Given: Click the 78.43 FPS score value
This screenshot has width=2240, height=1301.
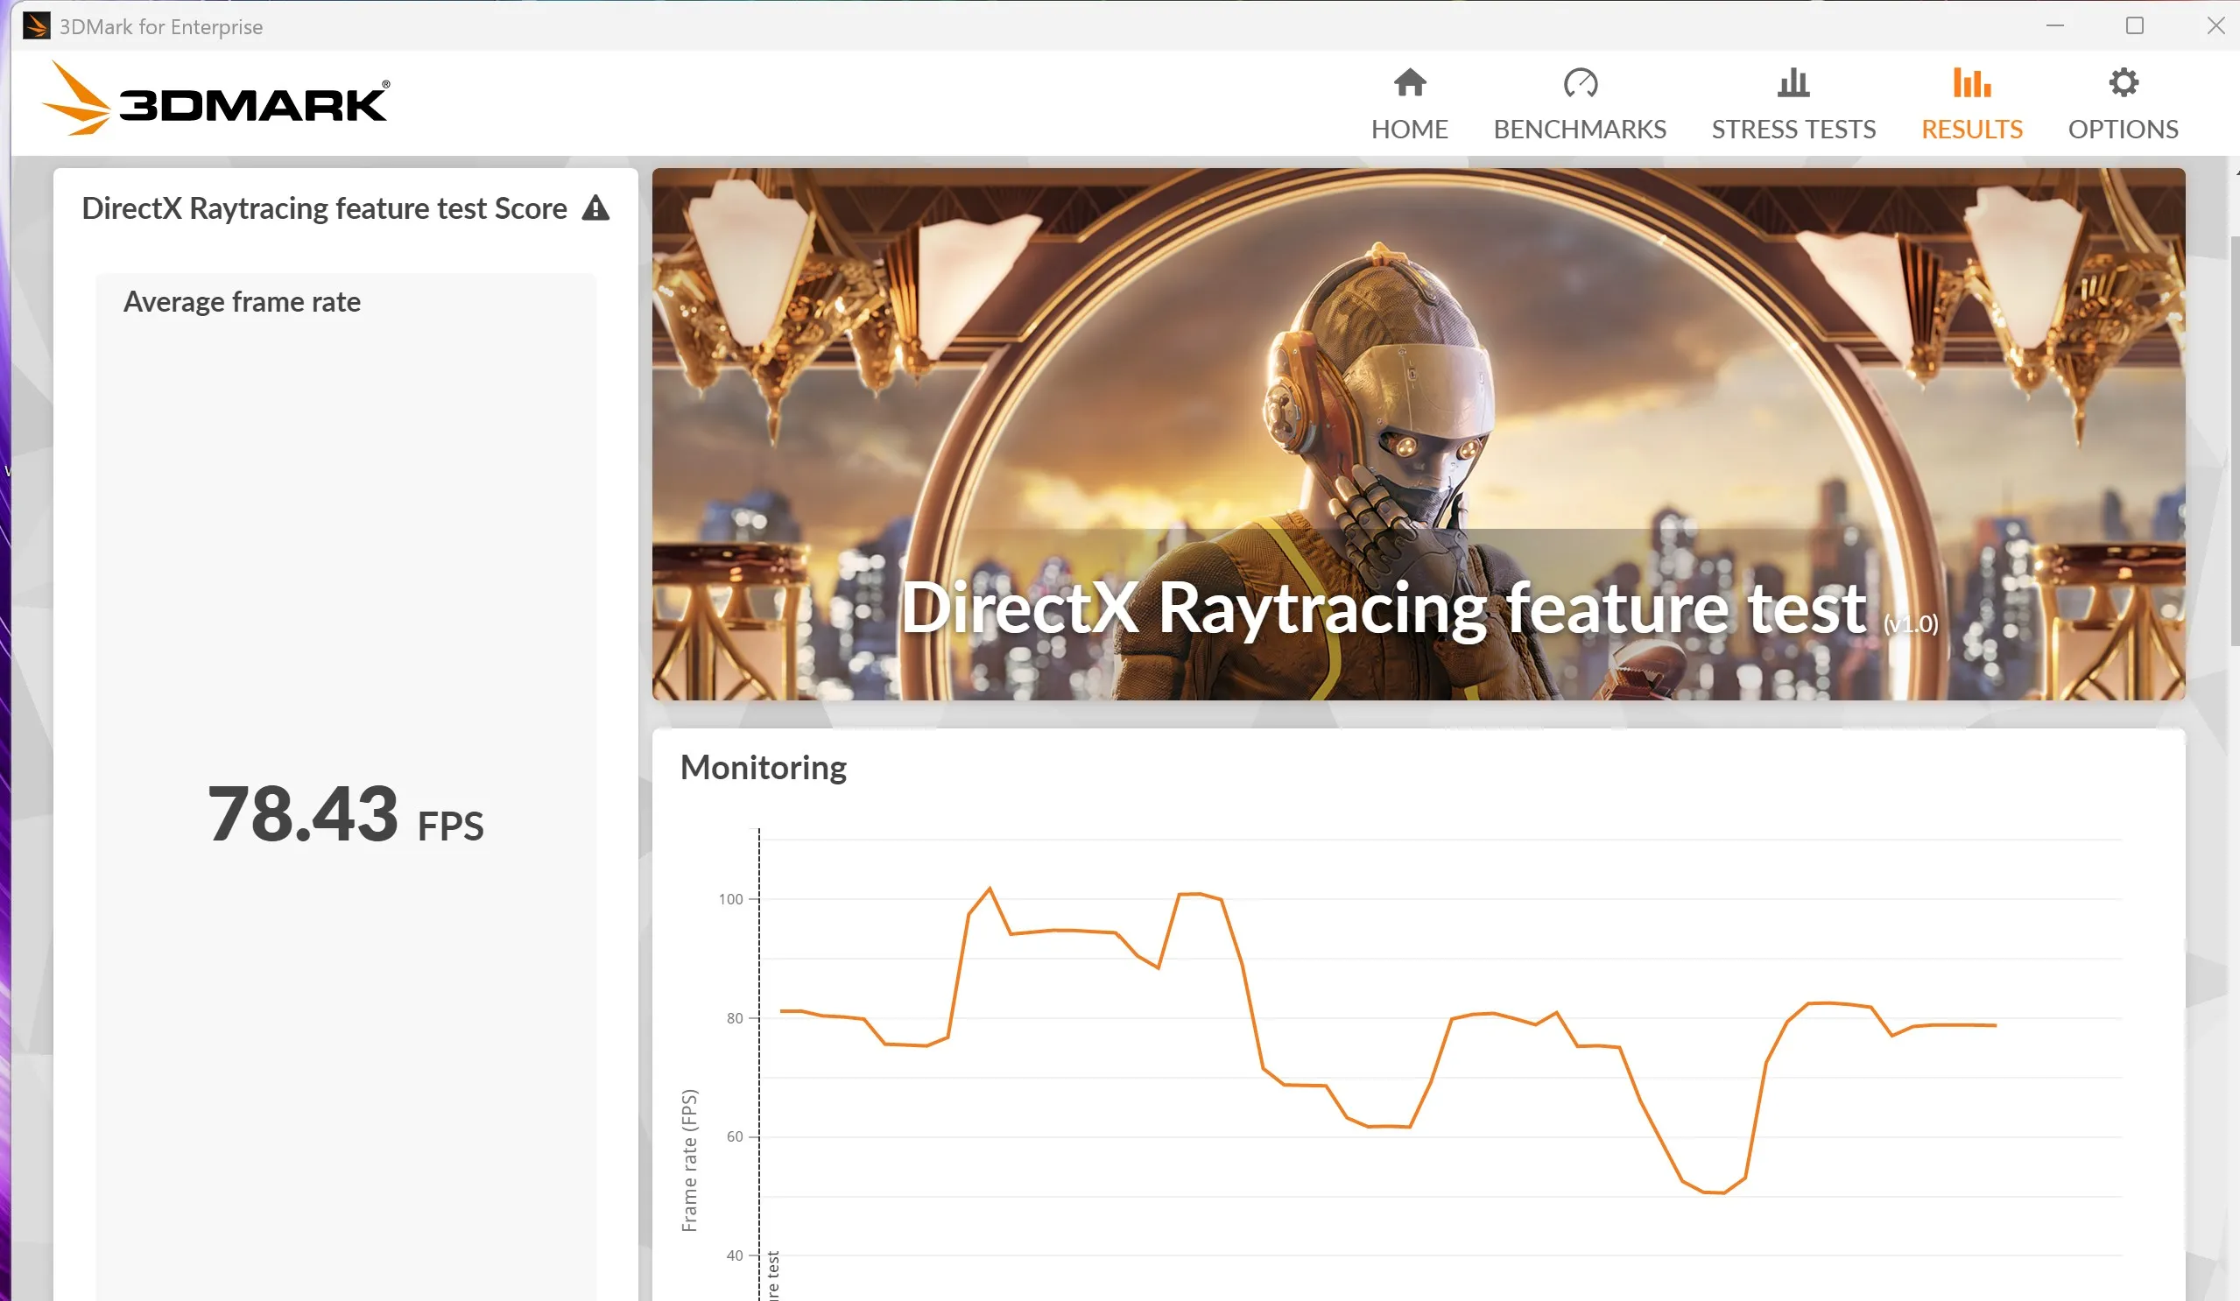Looking at the screenshot, I should pyautogui.click(x=346, y=814).
